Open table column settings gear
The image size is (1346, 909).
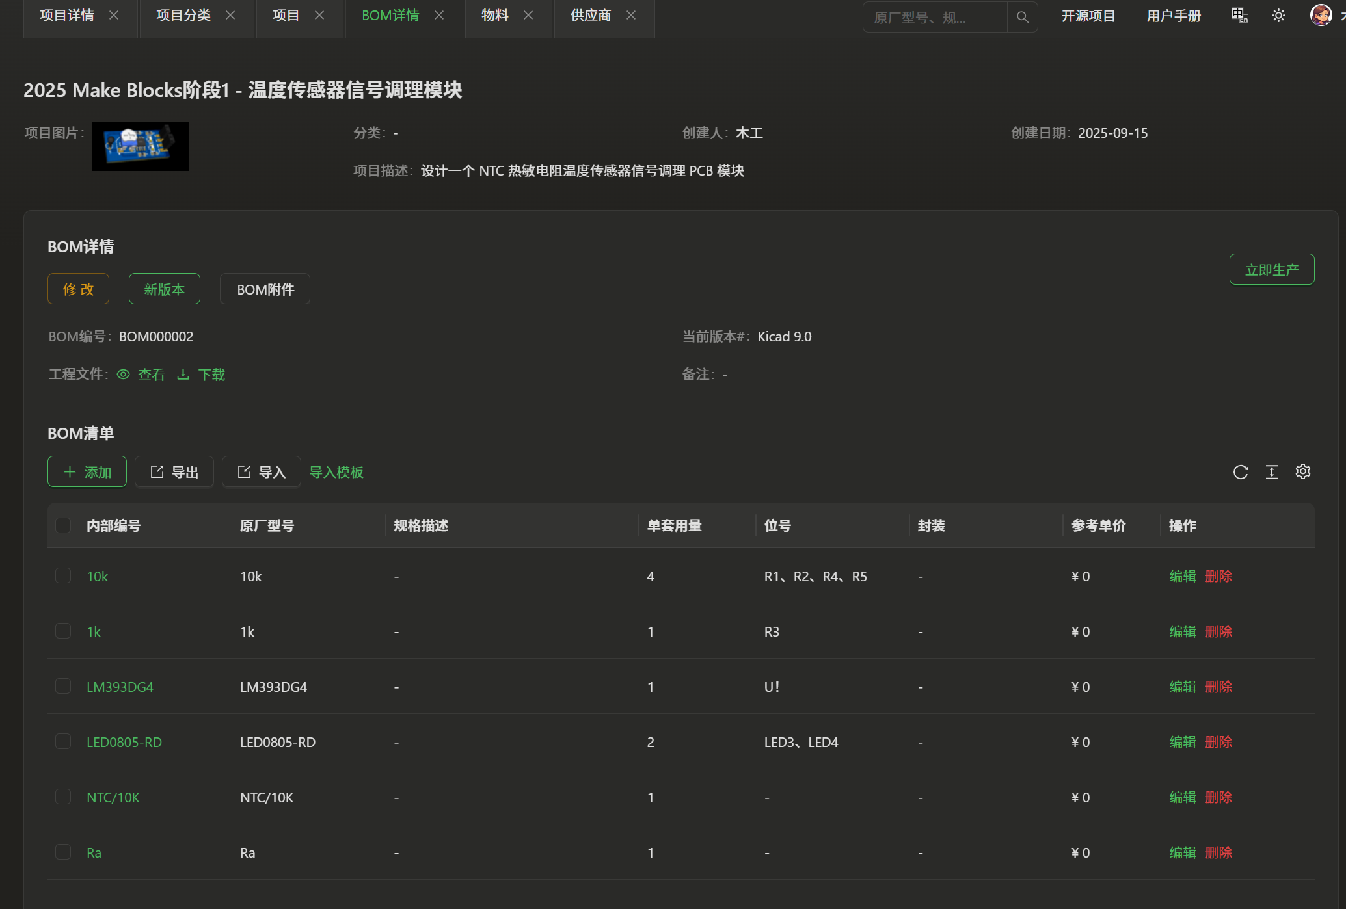(x=1302, y=471)
